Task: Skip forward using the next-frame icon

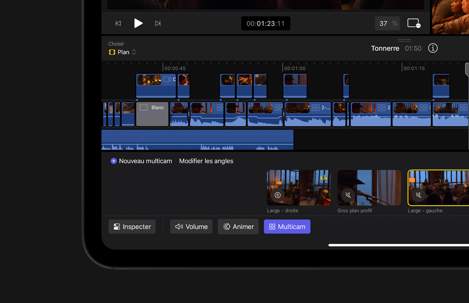Action: click(x=158, y=23)
